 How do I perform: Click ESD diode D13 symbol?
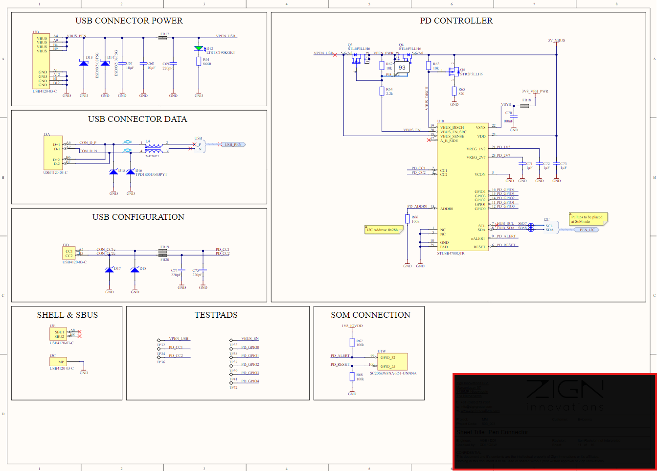tap(83, 64)
